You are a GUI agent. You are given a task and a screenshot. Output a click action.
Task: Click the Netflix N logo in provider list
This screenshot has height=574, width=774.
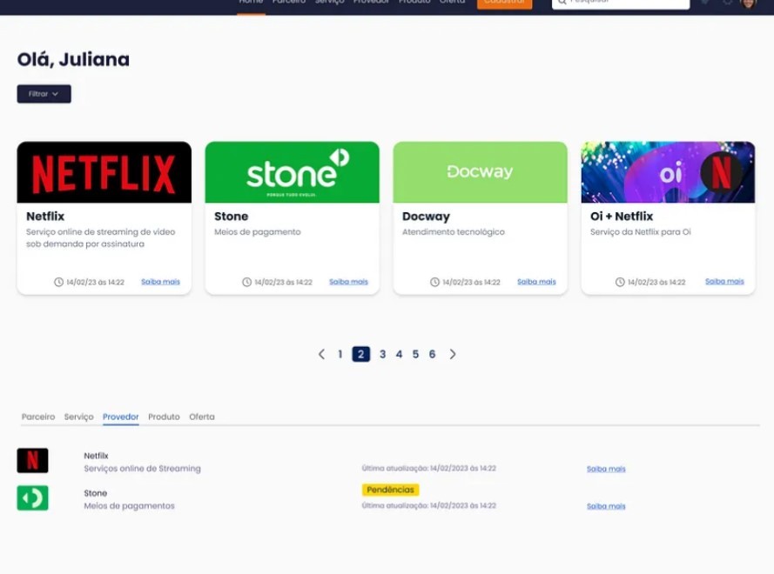(x=32, y=461)
